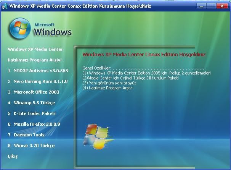
Task: Minimize the setup window
Action: point(201,6)
